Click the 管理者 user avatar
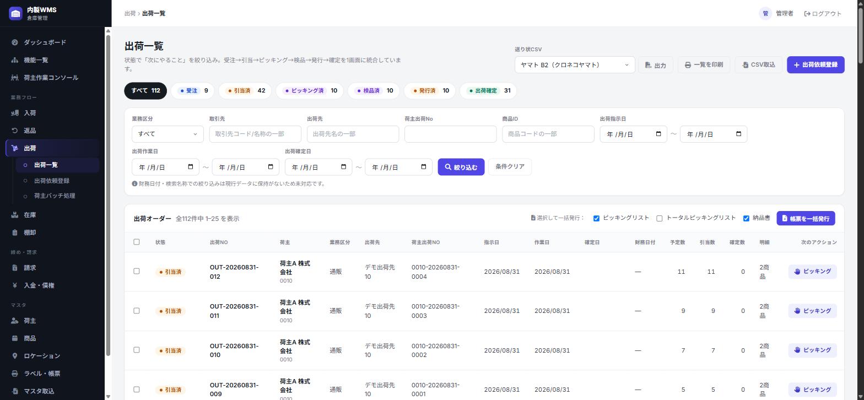This screenshot has height=400, width=864. (765, 13)
